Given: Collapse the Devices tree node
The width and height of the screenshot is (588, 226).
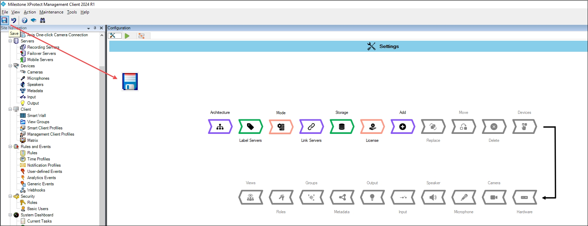Looking at the screenshot, I should [10, 66].
